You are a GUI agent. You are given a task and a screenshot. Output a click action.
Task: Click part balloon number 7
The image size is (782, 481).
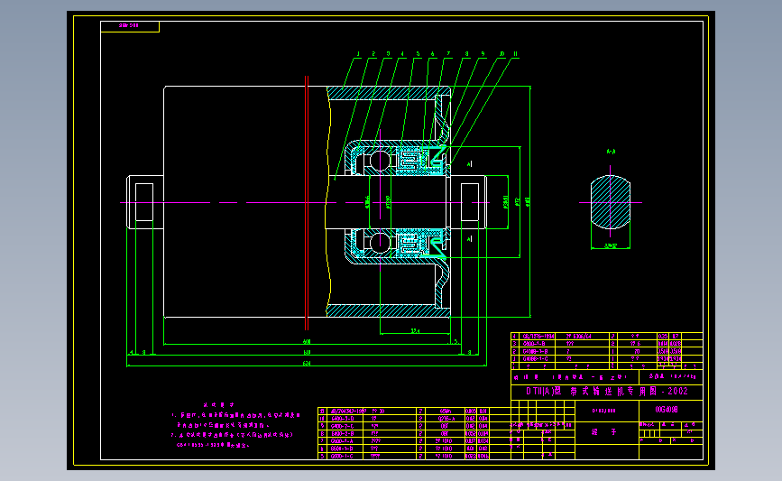[x=448, y=54]
